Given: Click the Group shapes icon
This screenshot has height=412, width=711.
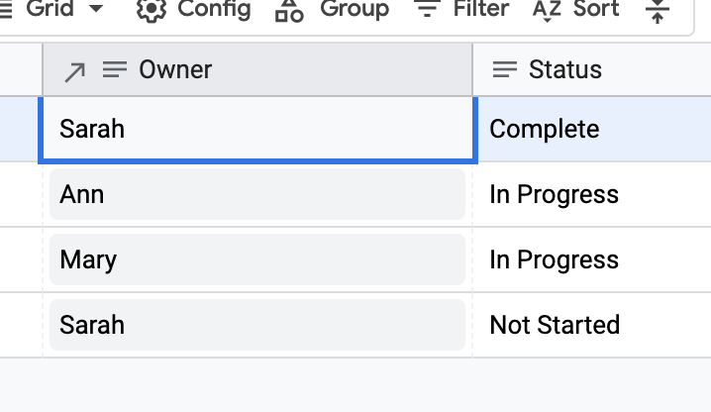Looking at the screenshot, I should tap(289, 10).
